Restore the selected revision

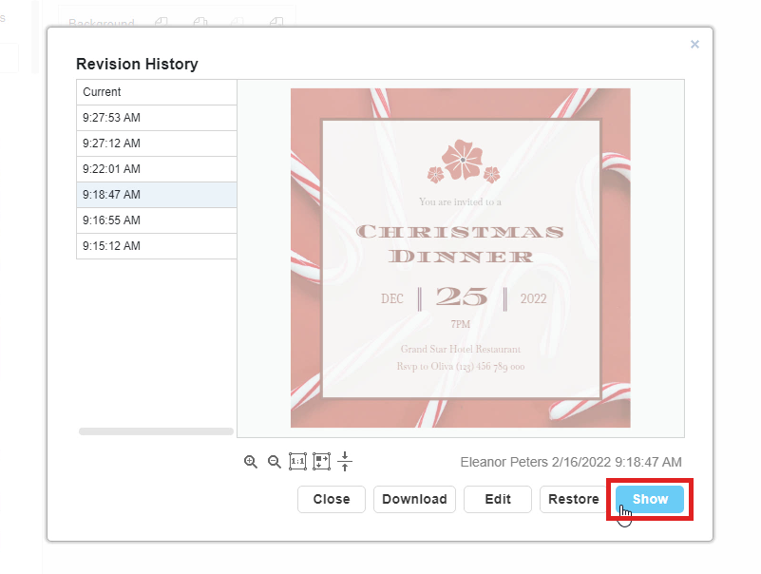573,499
